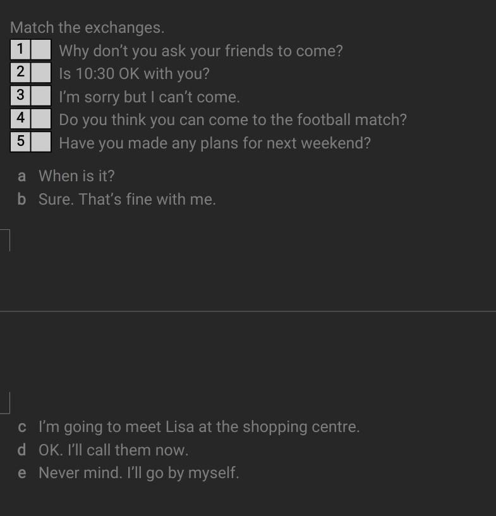The height and width of the screenshot is (516, 496).
Task: Click the number 1 label box
Action: (20, 50)
